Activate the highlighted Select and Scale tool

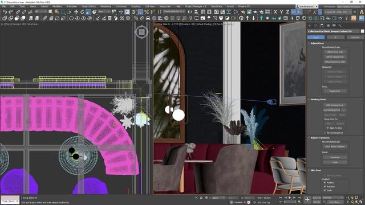tap(88, 11)
